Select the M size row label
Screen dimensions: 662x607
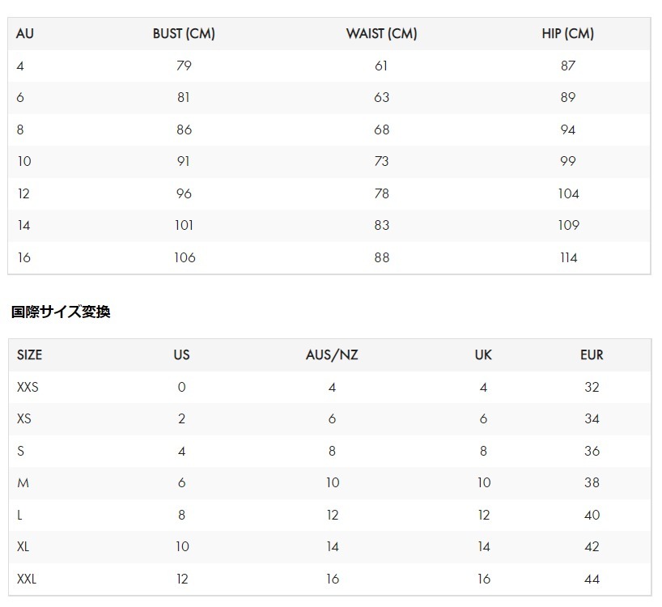pyautogui.click(x=23, y=483)
